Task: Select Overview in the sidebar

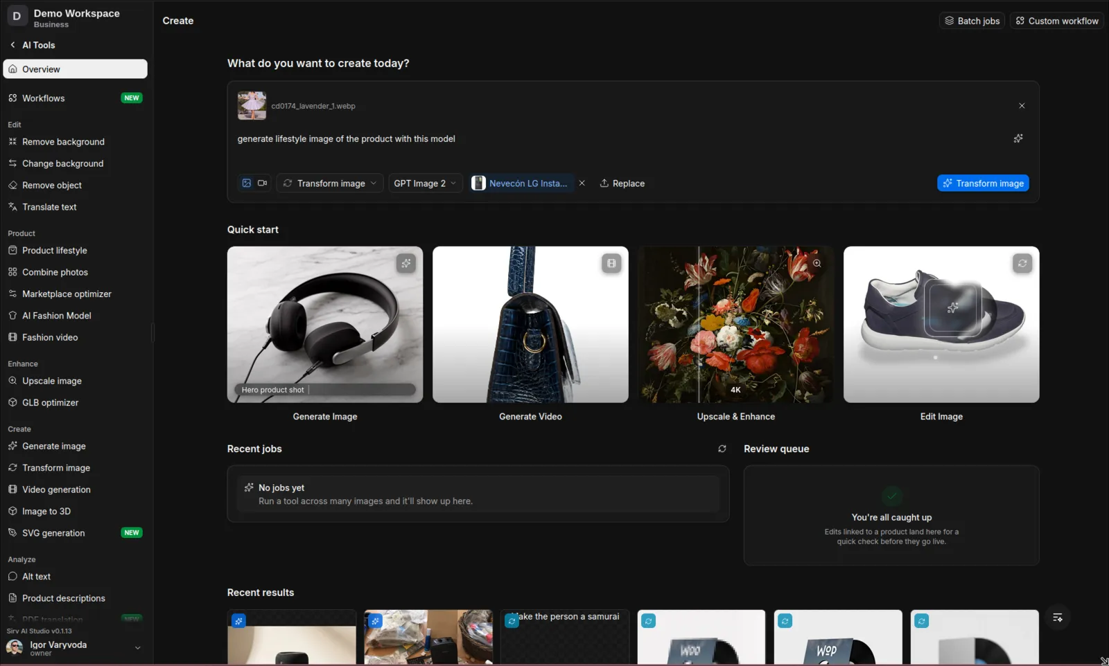Action: 75,69
